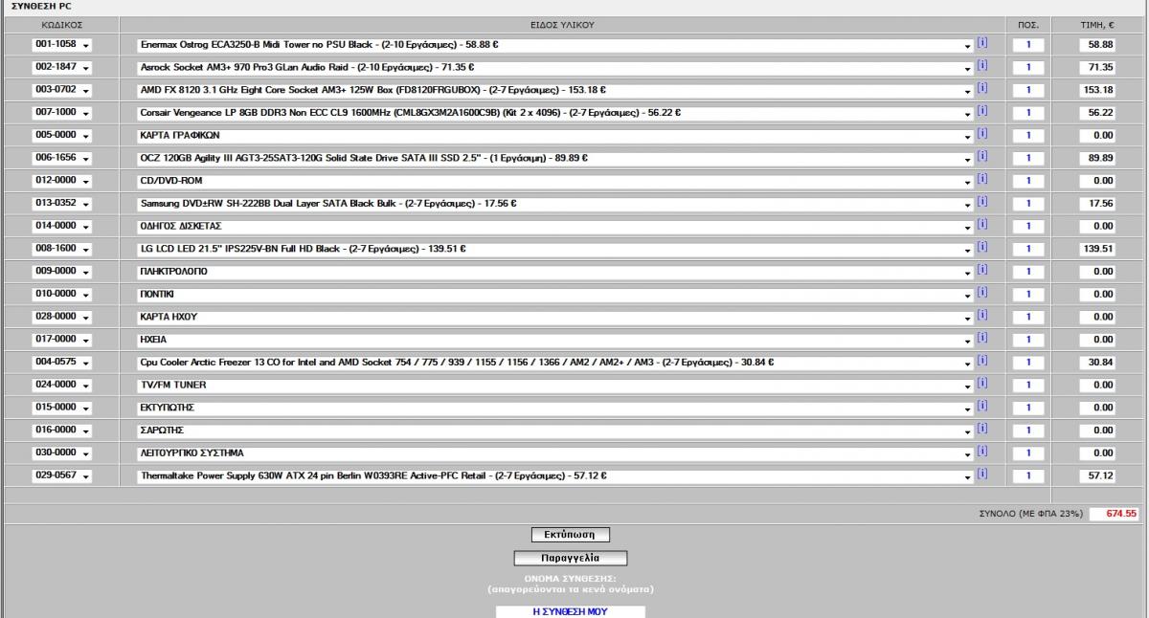Click info icon for Samsung DVD±RW row

(x=981, y=203)
